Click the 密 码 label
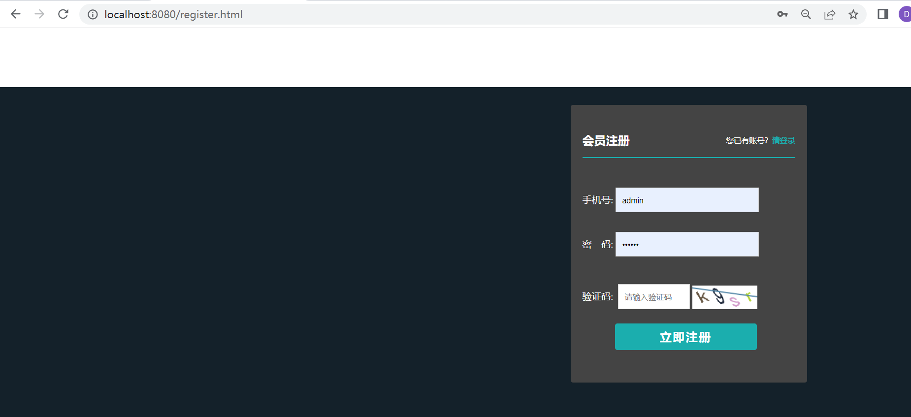 pos(598,244)
